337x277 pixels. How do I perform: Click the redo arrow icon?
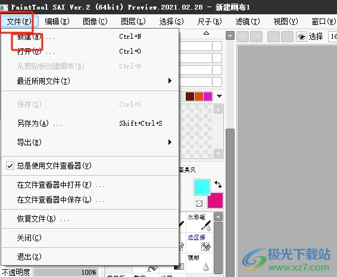(256, 36)
